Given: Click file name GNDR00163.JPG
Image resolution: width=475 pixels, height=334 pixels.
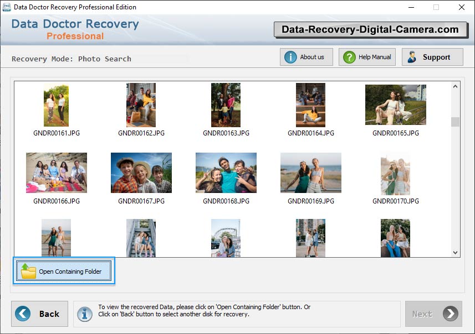Looking at the screenshot, I should [226, 133].
